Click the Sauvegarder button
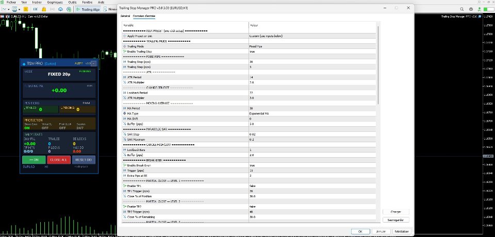The width and height of the screenshot is (495, 237). (396, 220)
